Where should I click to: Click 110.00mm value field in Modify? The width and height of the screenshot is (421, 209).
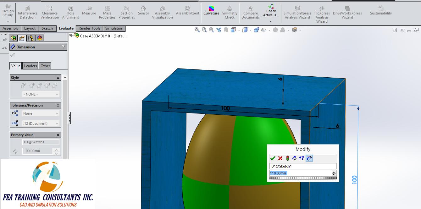click(301, 173)
